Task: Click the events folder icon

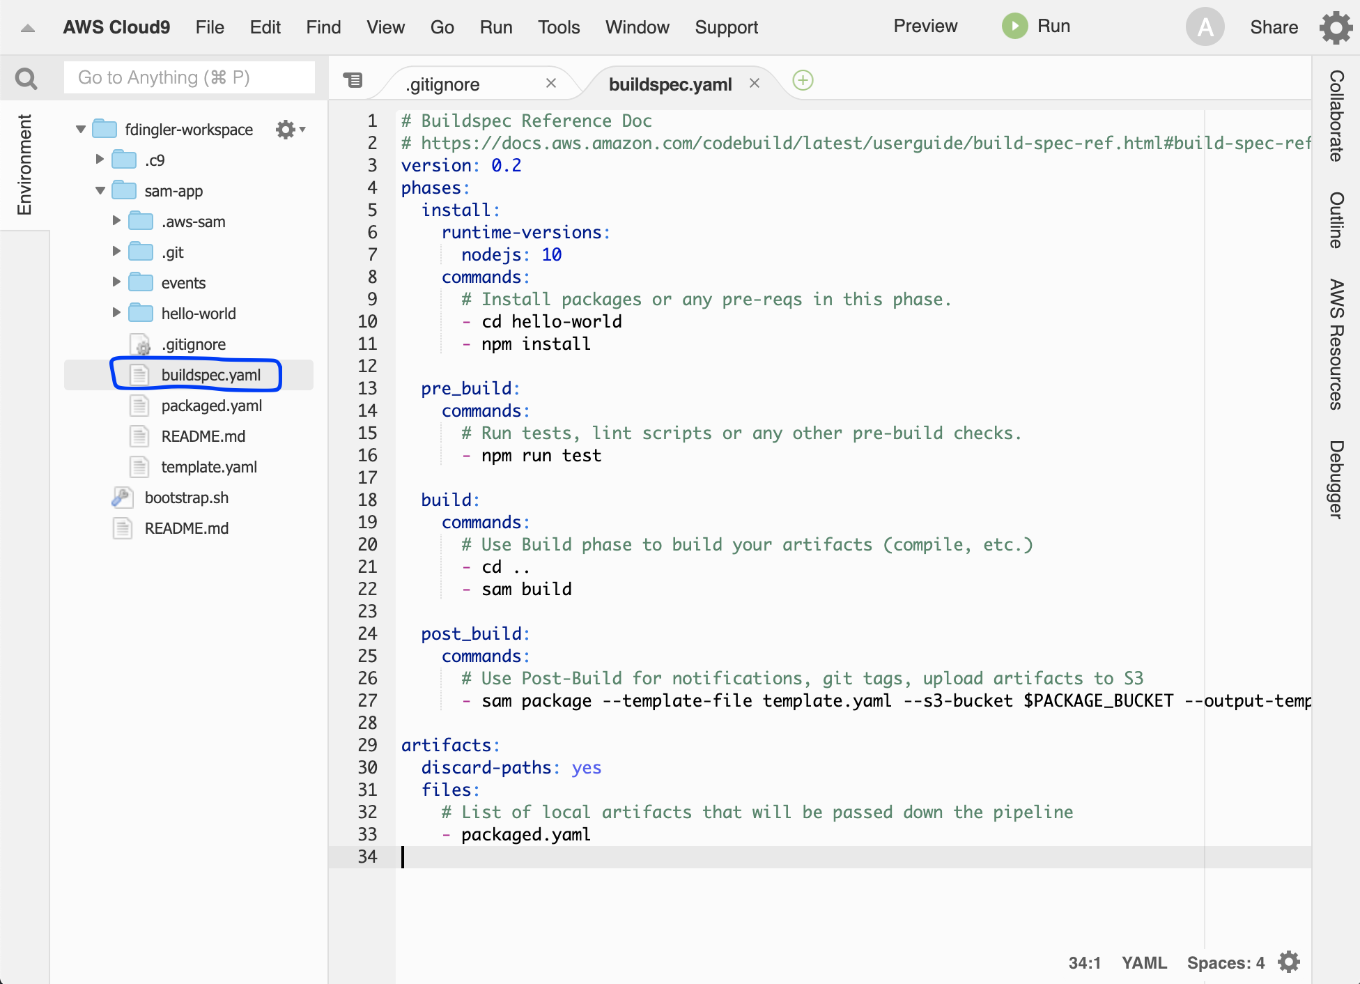Action: pyautogui.click(x=141, y=282)
